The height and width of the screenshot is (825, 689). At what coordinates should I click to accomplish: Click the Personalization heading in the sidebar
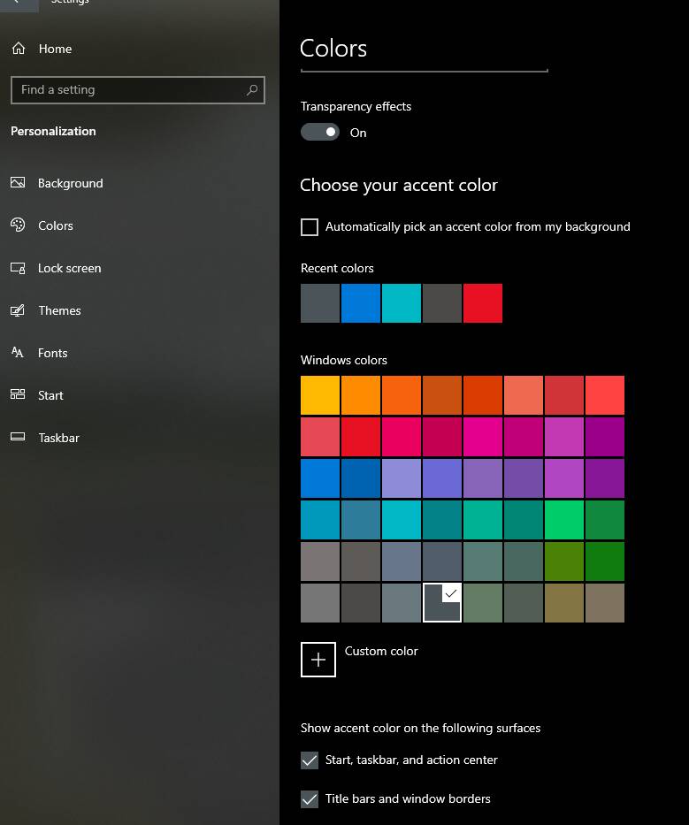click(x=53, y=132)
